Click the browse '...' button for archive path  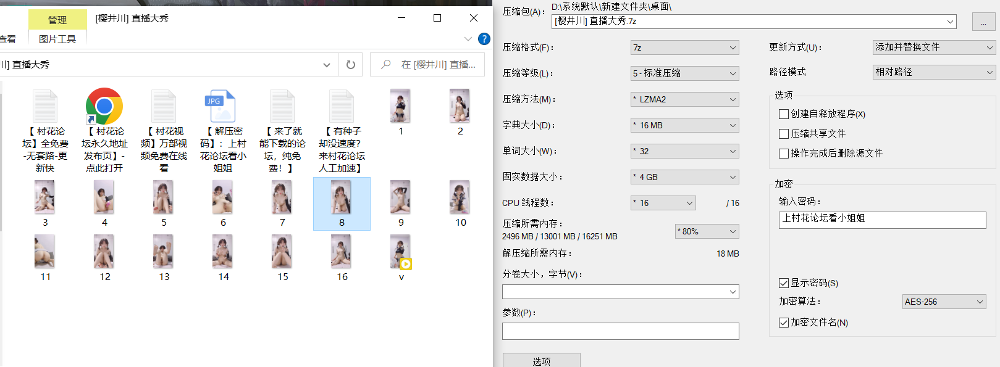983,22
